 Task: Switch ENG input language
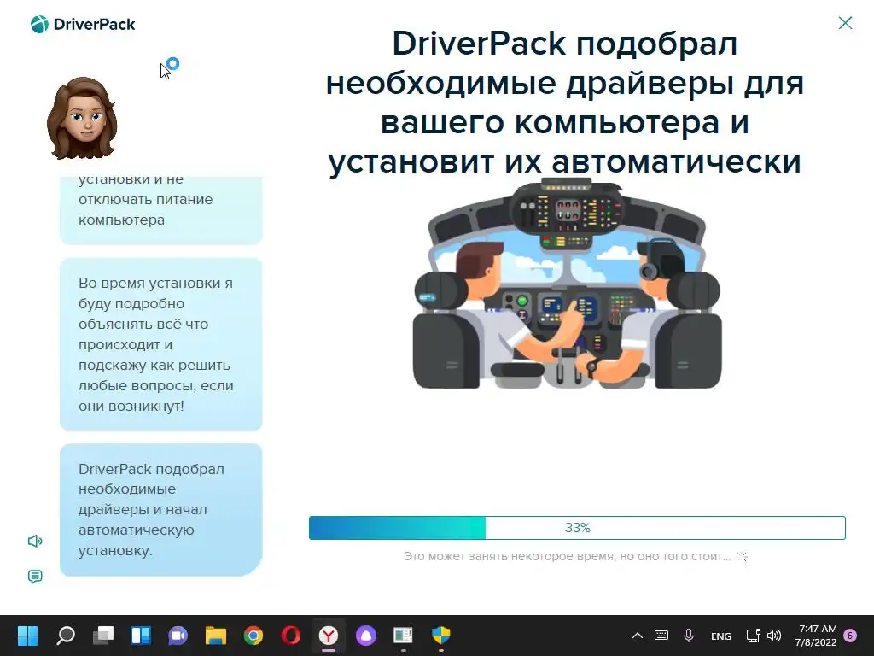(720, 635)
